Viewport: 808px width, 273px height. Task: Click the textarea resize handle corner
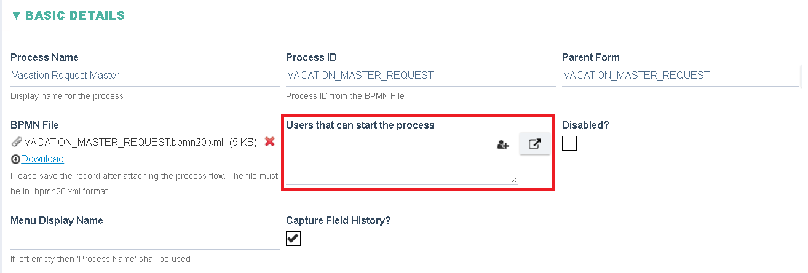pyautogui.click(x=513, y=180)
